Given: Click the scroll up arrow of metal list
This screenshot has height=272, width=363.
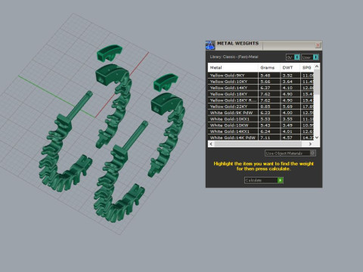Looking at the screenshot, I should pyautogui.click(x=317, y=66).
